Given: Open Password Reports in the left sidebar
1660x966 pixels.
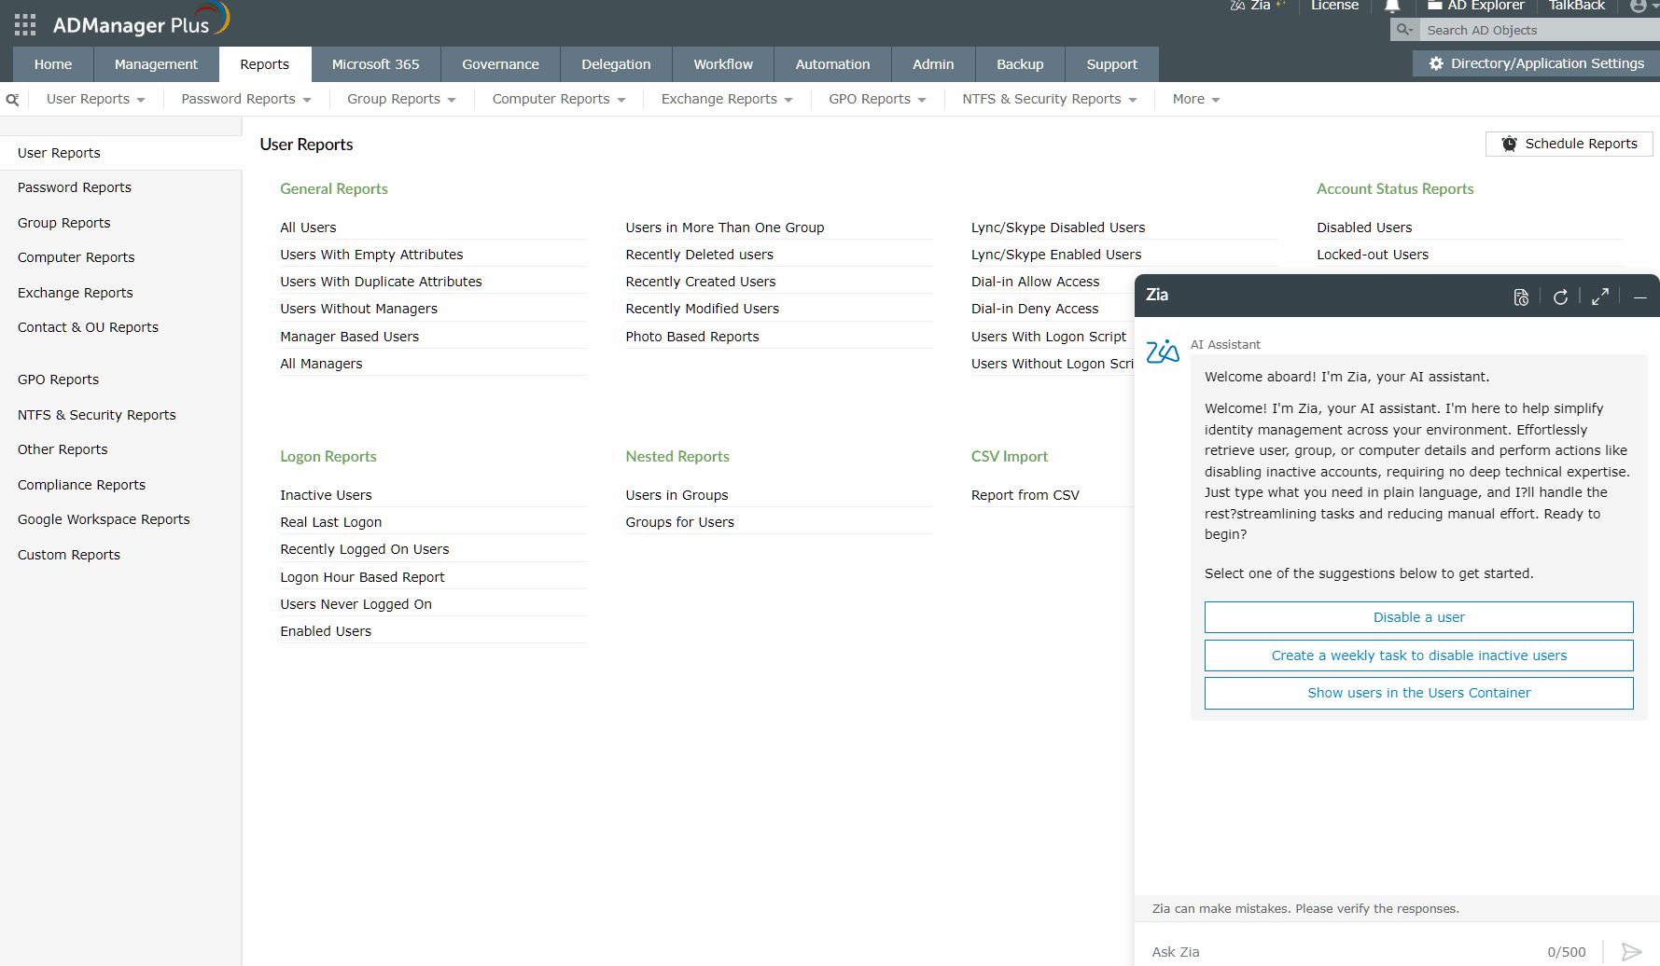Looking at the screenshot, I should click(x=75, y=187).
